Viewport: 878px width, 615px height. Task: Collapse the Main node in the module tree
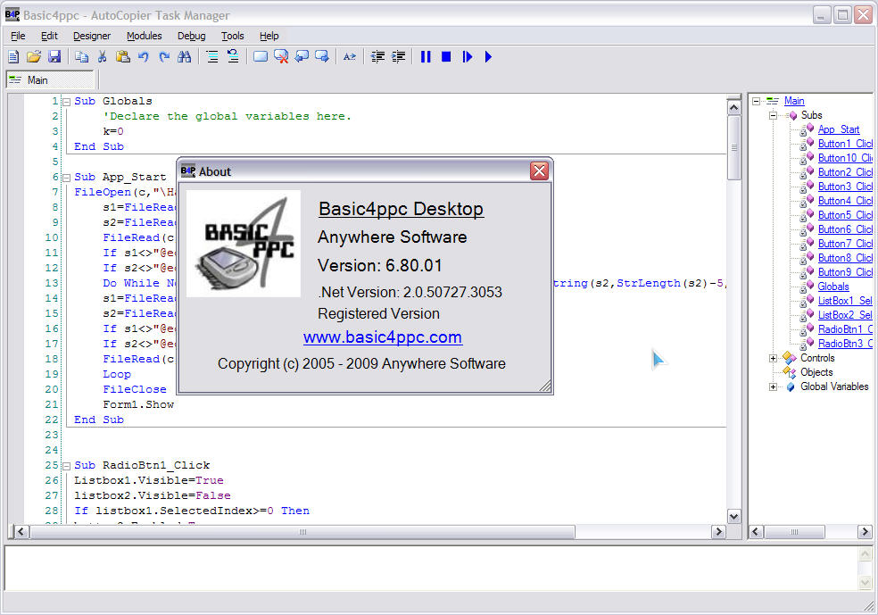click(756, 101)
